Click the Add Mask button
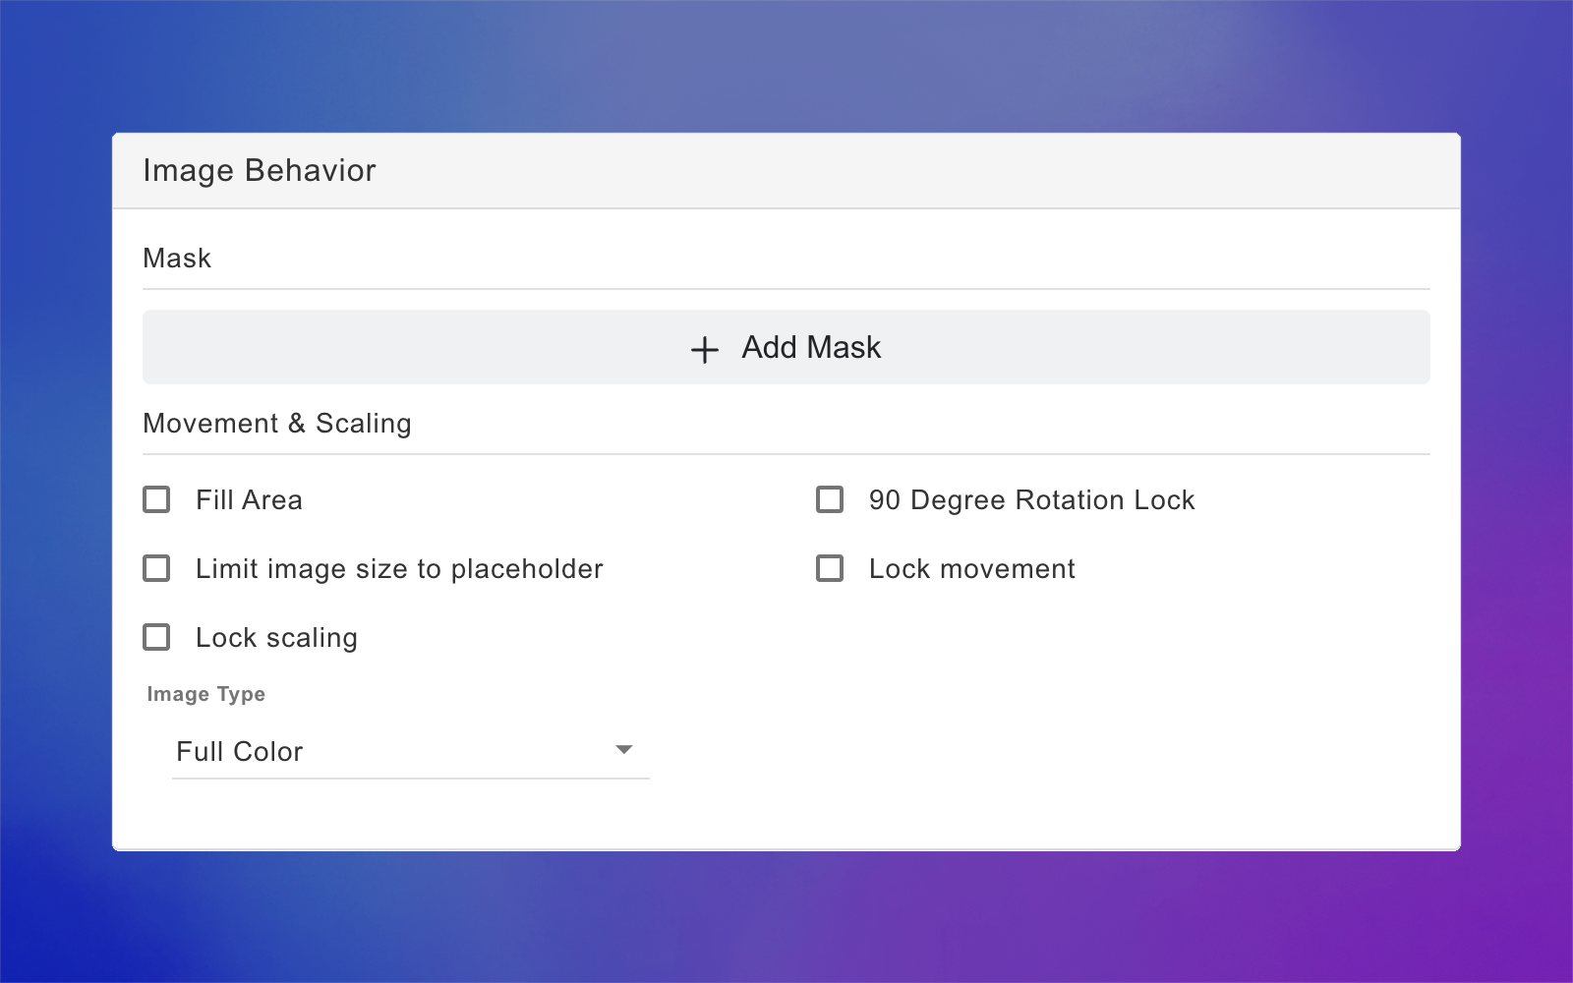The width and height of the screenshot is (1573, 983). point(786,347)
